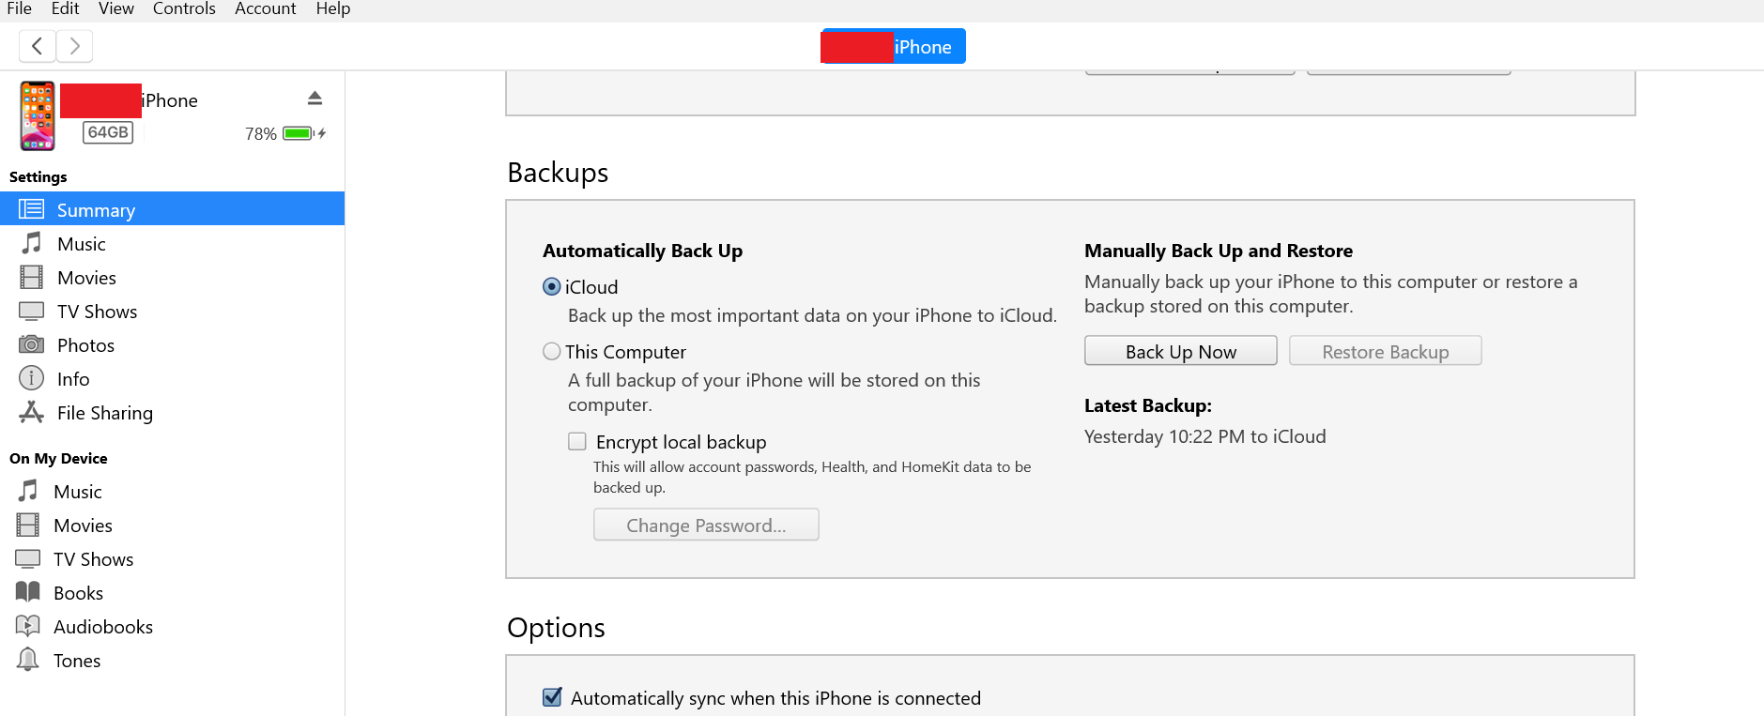Click the green battery charge indicator
The image size is (1764, 716).
(x=299, y=133)
